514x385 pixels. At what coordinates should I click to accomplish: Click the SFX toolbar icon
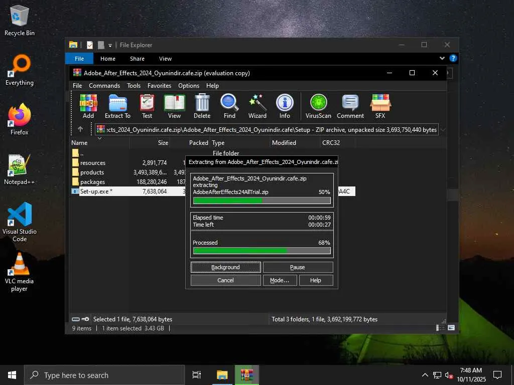[x=380, y=106]
